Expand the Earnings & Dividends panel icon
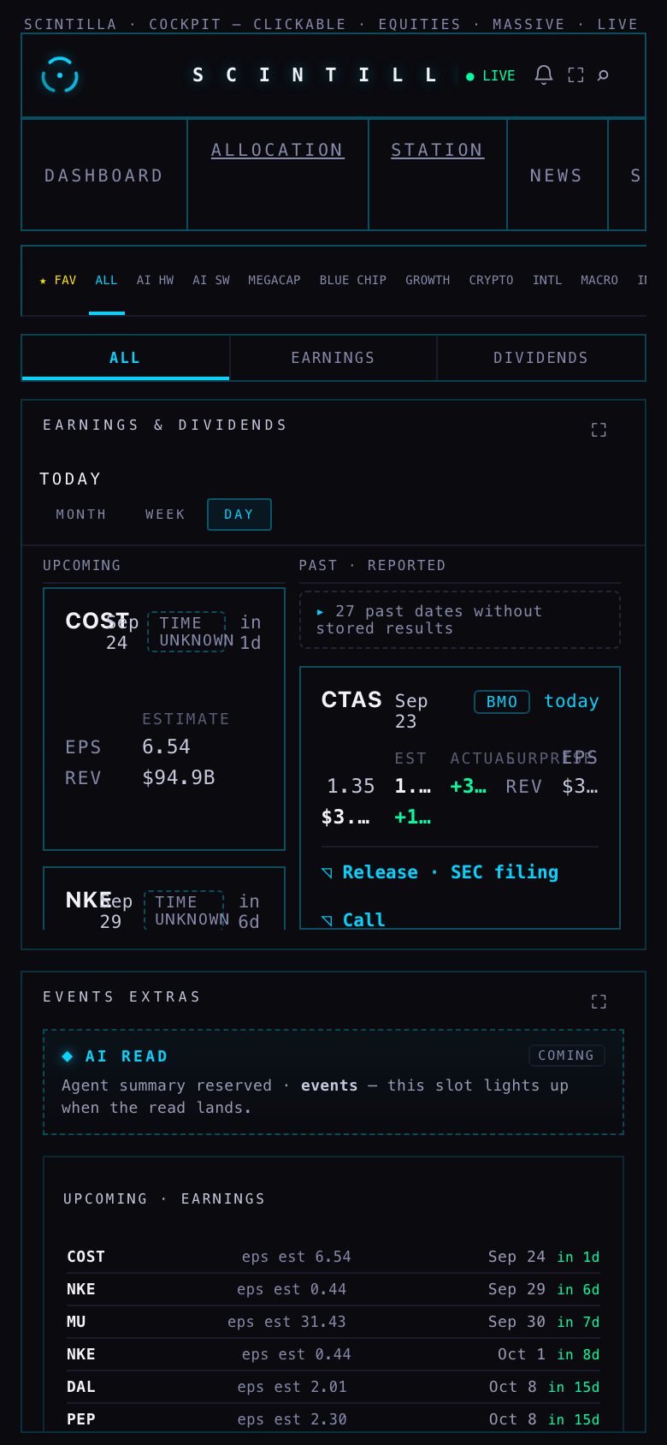The width and height of the screenshot is (667, 1445). point(599,430)
